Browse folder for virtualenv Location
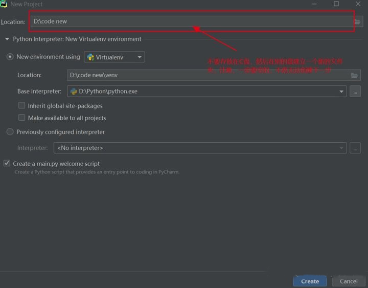Viewport: 368px width, 288px height. (354, 75)
